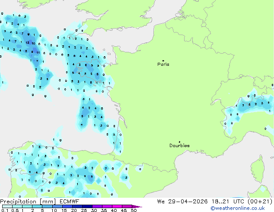Screen dimensions: 274x212
Task: Click the ECMWF model name text
Action: coord(70,202)
